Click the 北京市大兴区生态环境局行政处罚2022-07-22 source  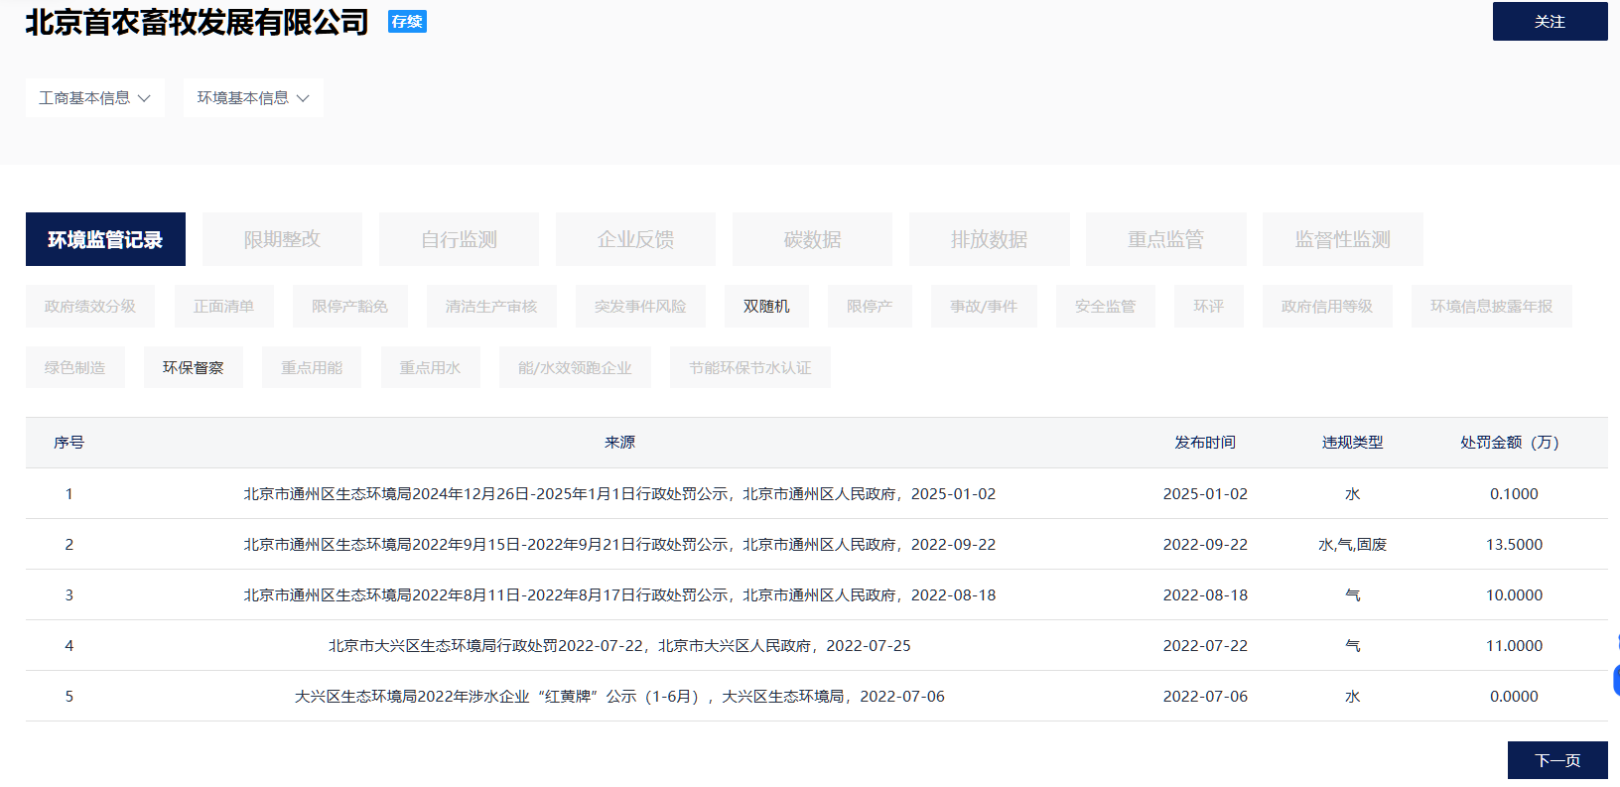pyautogui.click(x=619, y=646)
